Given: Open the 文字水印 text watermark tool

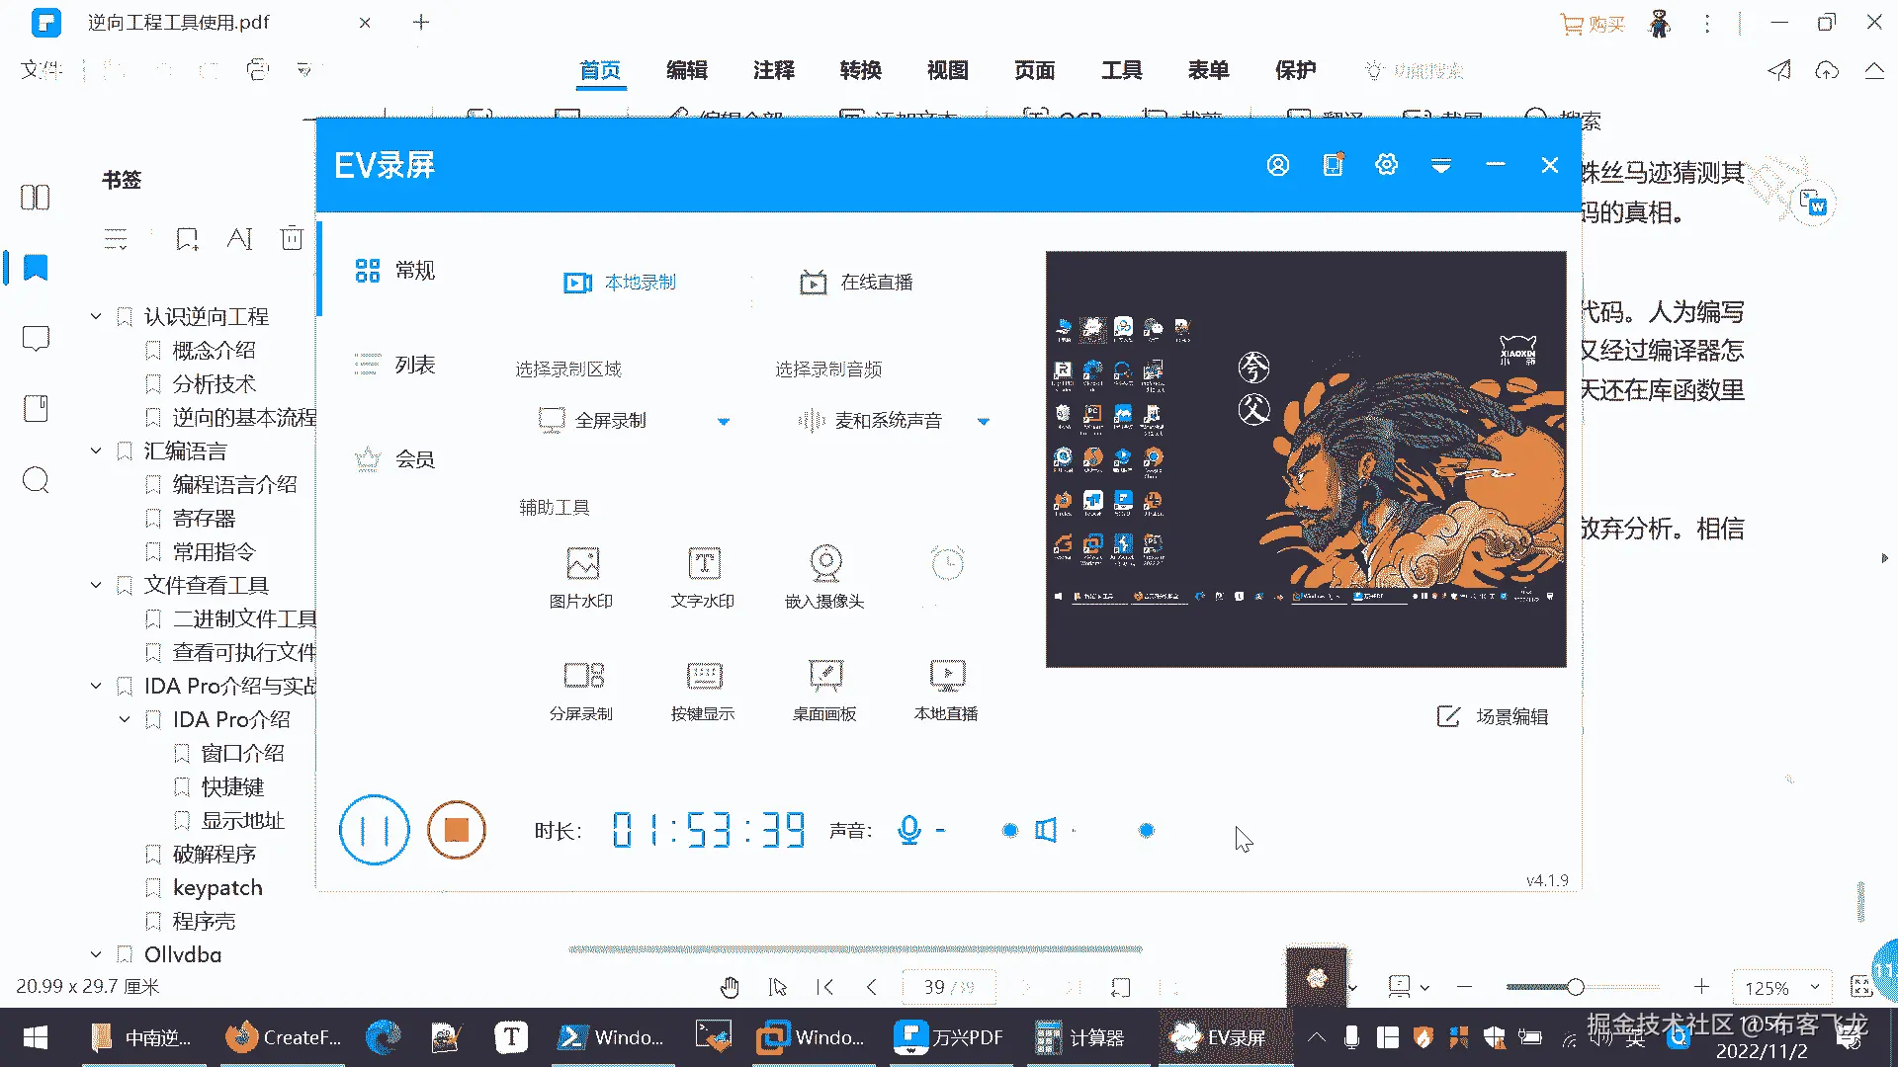Looking at the screenshot, I should (704, 564).
